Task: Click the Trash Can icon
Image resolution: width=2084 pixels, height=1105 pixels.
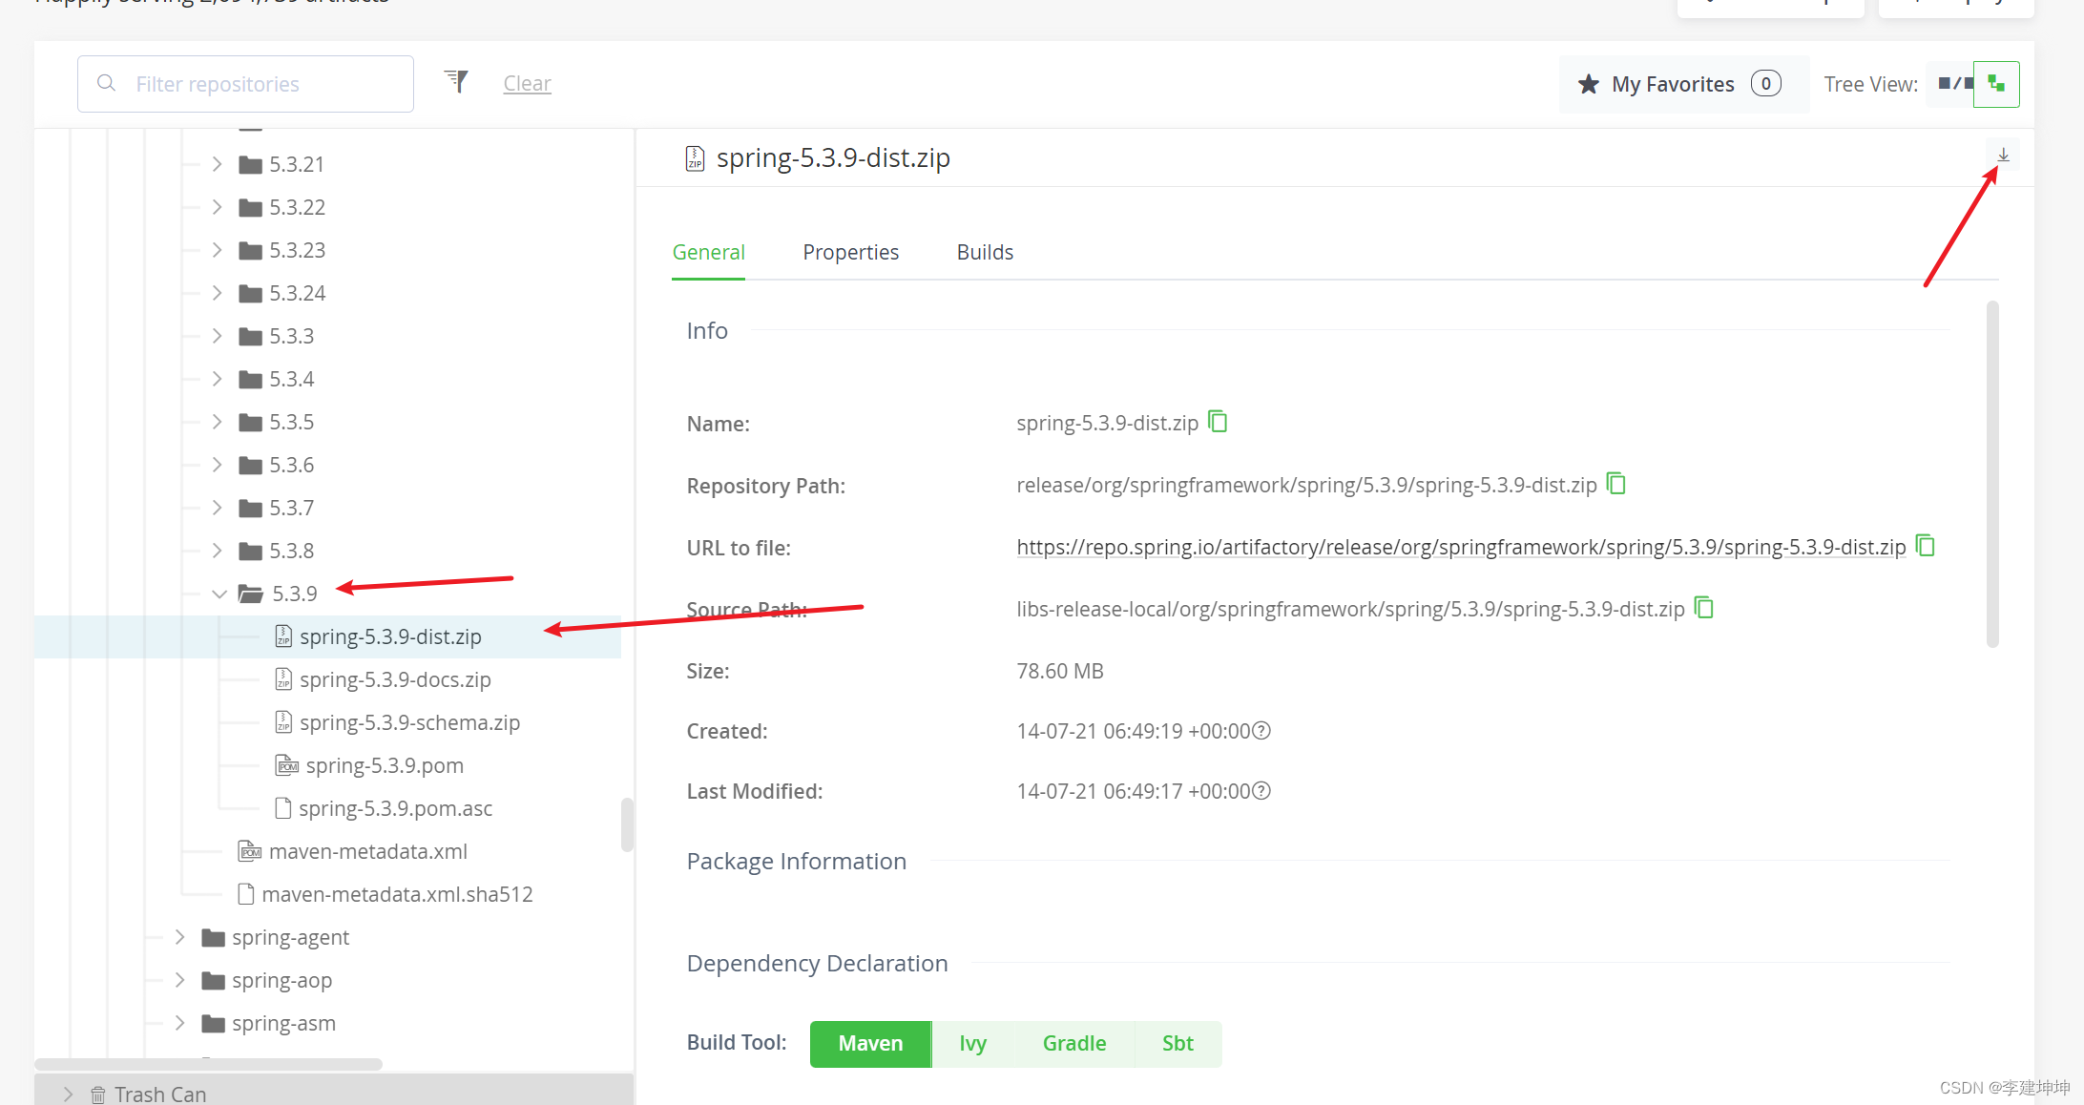Action: (x=98, y=1095)
